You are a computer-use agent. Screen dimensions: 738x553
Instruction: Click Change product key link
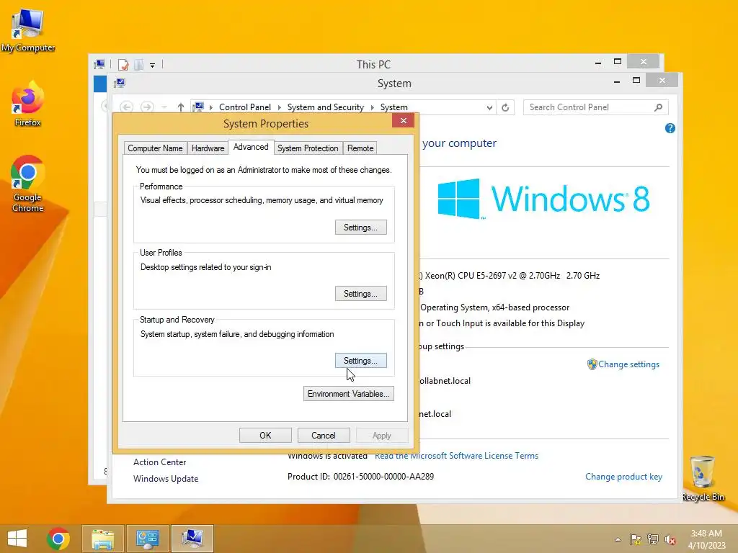click(x=623, y=477)
